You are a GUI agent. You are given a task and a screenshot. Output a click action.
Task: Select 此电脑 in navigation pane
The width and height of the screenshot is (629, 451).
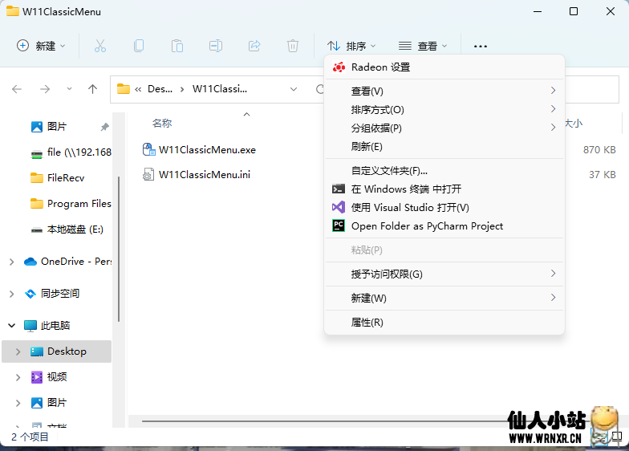(55, 326)
